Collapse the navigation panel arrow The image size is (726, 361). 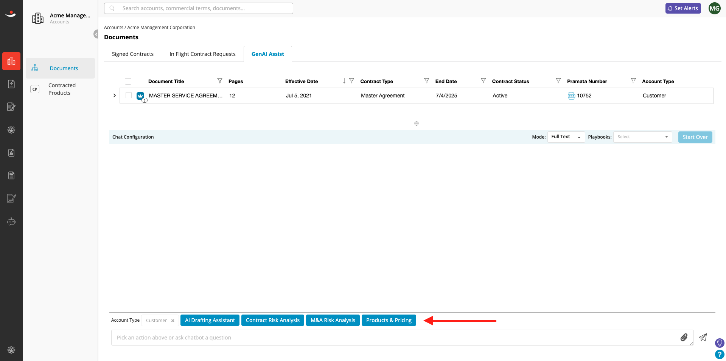pos(96,34)
